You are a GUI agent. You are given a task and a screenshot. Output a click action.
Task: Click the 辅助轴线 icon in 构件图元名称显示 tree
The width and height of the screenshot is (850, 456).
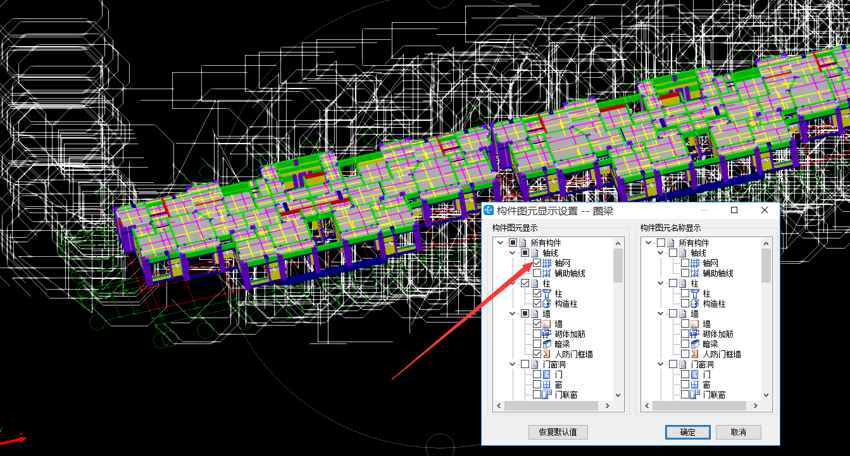(695, 273)
